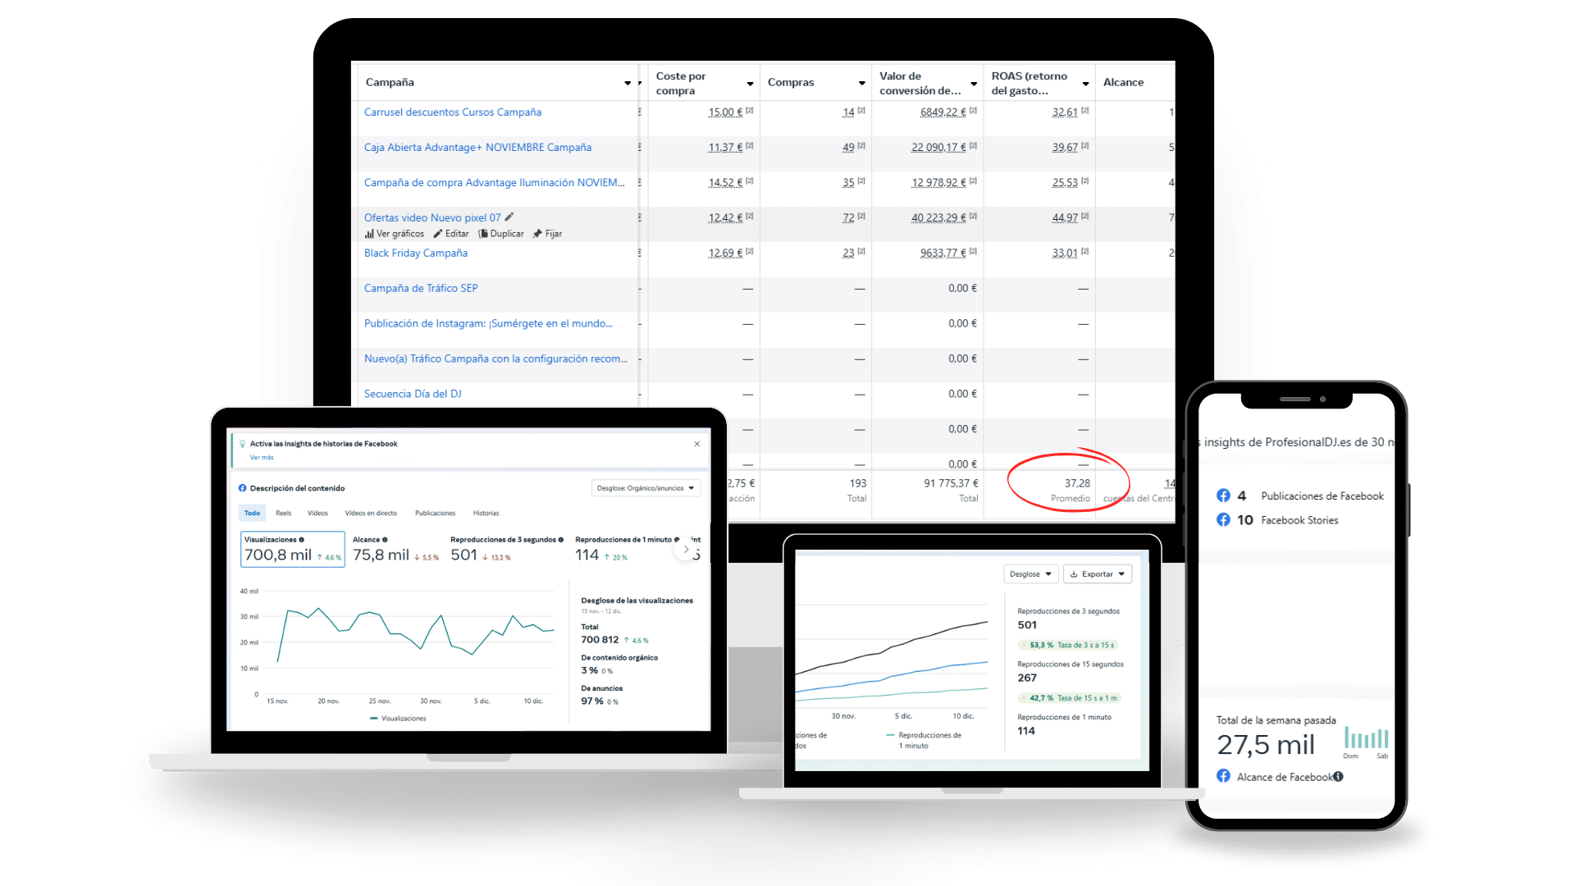Screen dimensions: 1575x886
Task: Open the Compras column dropdown arrow
Action: tap(861, 83)
